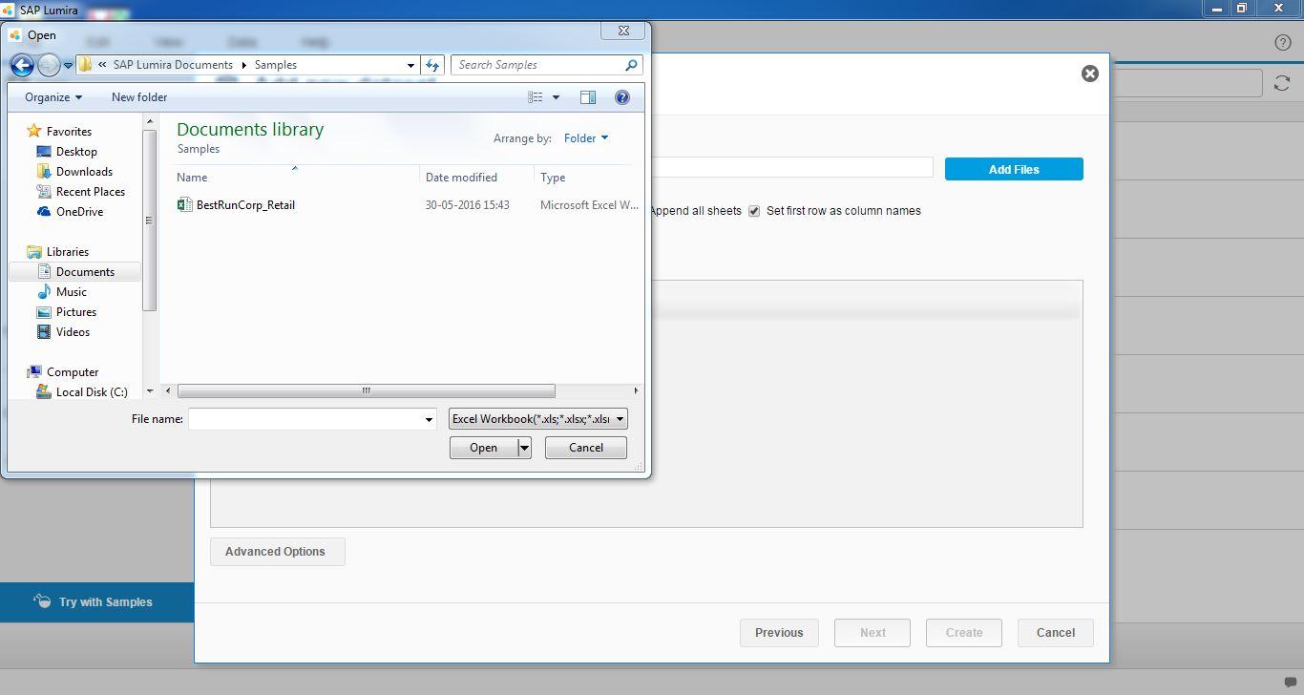Screen dimensions: 1304x695
Task: Select Music library in navigation pane
Action: (x=71, y=292)
